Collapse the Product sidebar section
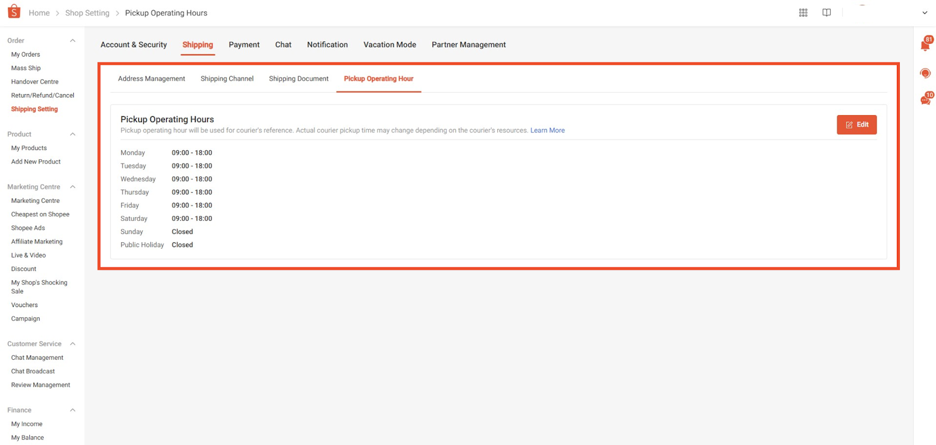Image resolution: width=936 pixels, height=445 pixels. [x=73, y=134]
